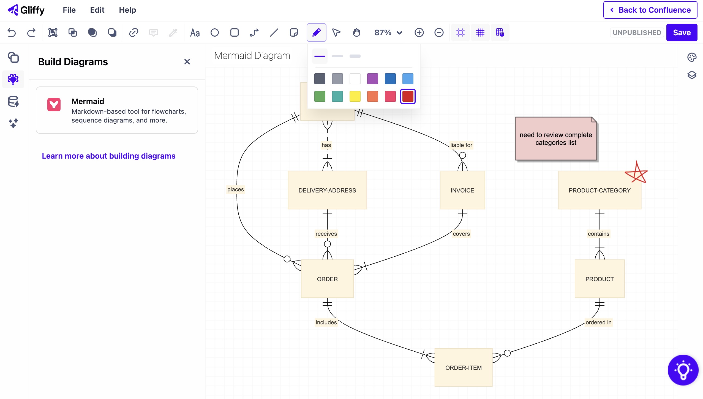Select the pointer selection tool
Viewport: 703px width, 399px height.
coord(336,32)
